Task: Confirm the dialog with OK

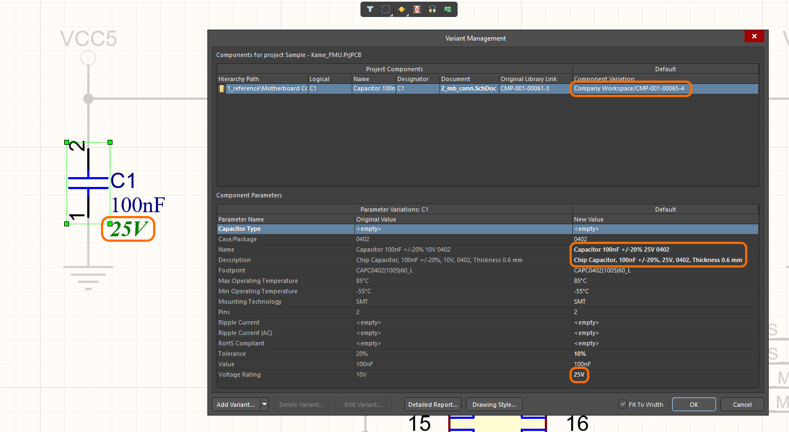Action: pyautogui.click(x=694, y=405)
